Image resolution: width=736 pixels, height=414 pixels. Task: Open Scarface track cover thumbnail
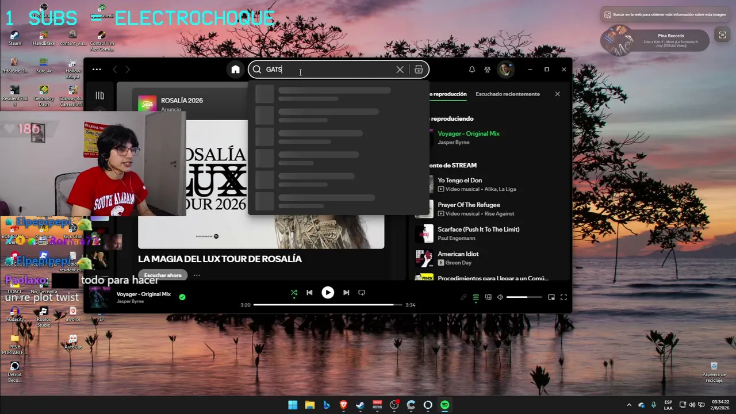coord(424,233)
